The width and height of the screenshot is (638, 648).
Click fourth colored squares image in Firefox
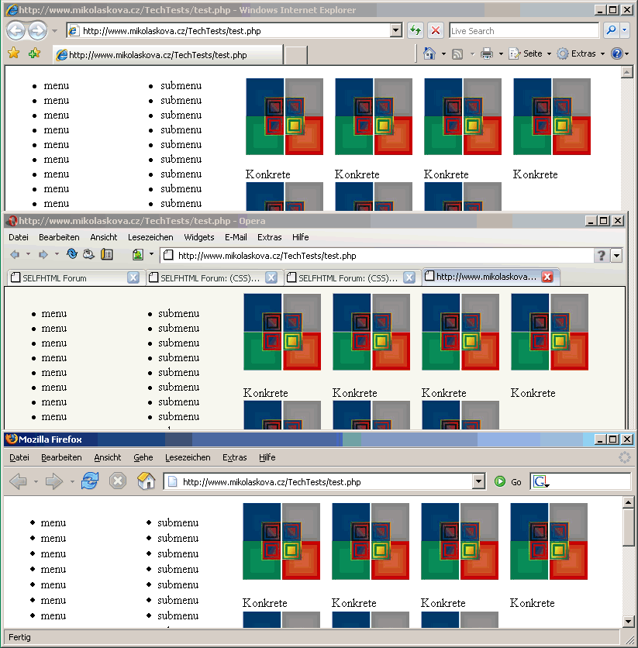pyautogui.click(x=549, y=541)
